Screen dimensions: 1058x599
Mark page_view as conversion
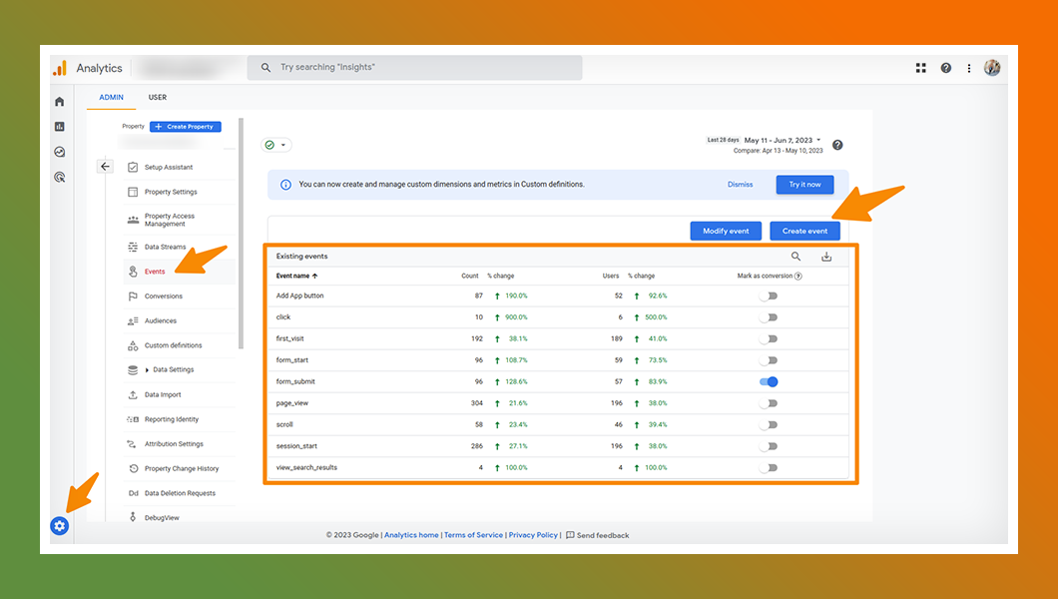pos(768,403)
